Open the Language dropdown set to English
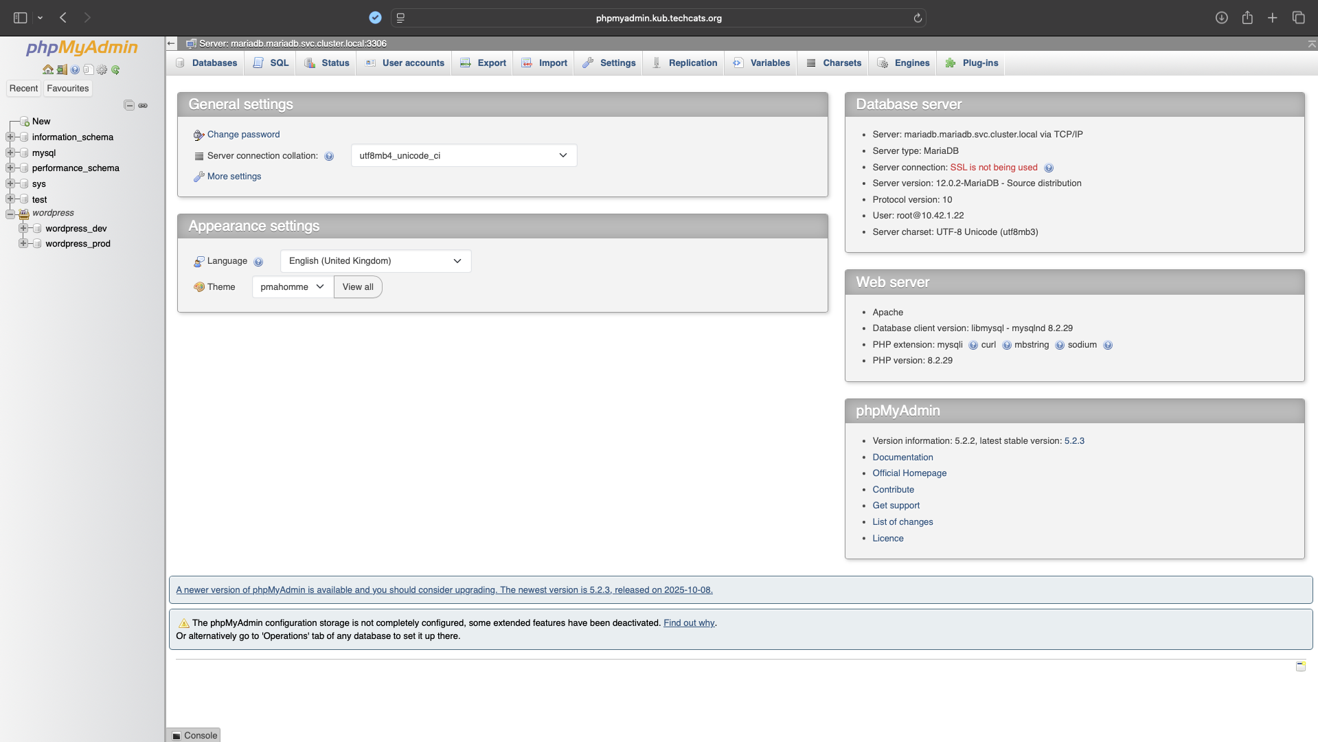1318x742 pixels. (375, 261)
